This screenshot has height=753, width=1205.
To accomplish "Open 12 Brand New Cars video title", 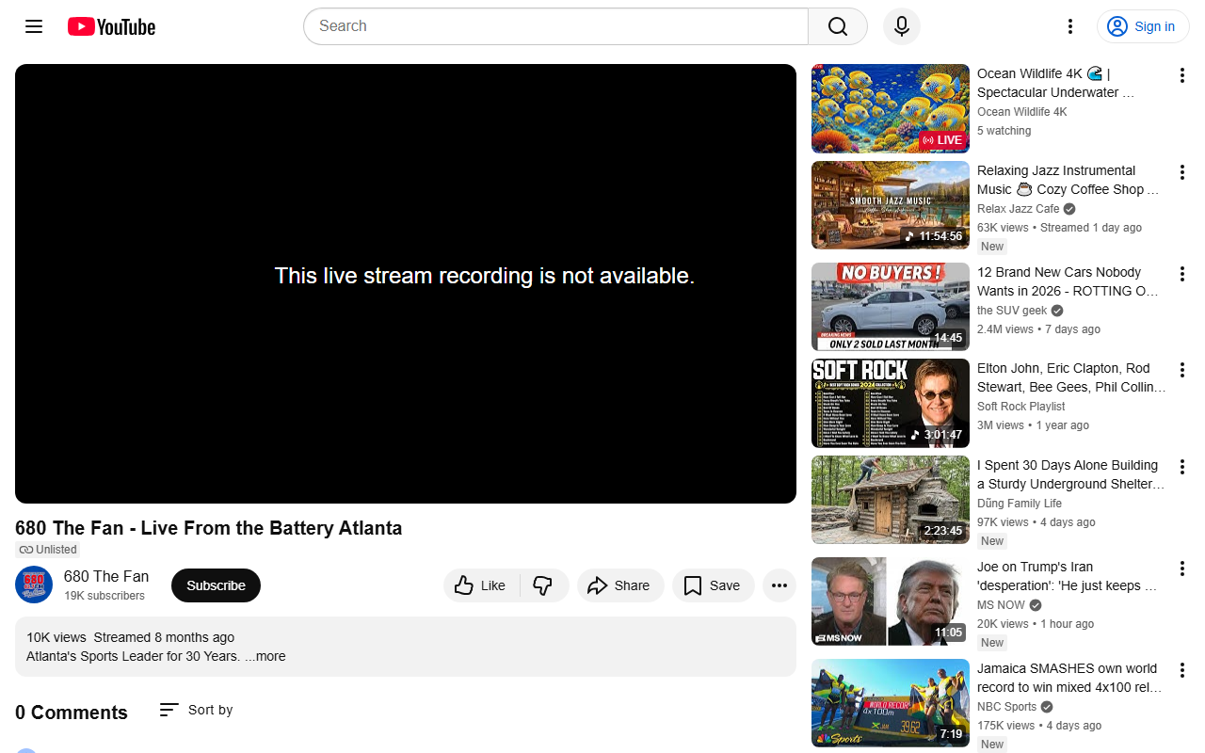I will pyautogui.click(x=1068, y=281).
